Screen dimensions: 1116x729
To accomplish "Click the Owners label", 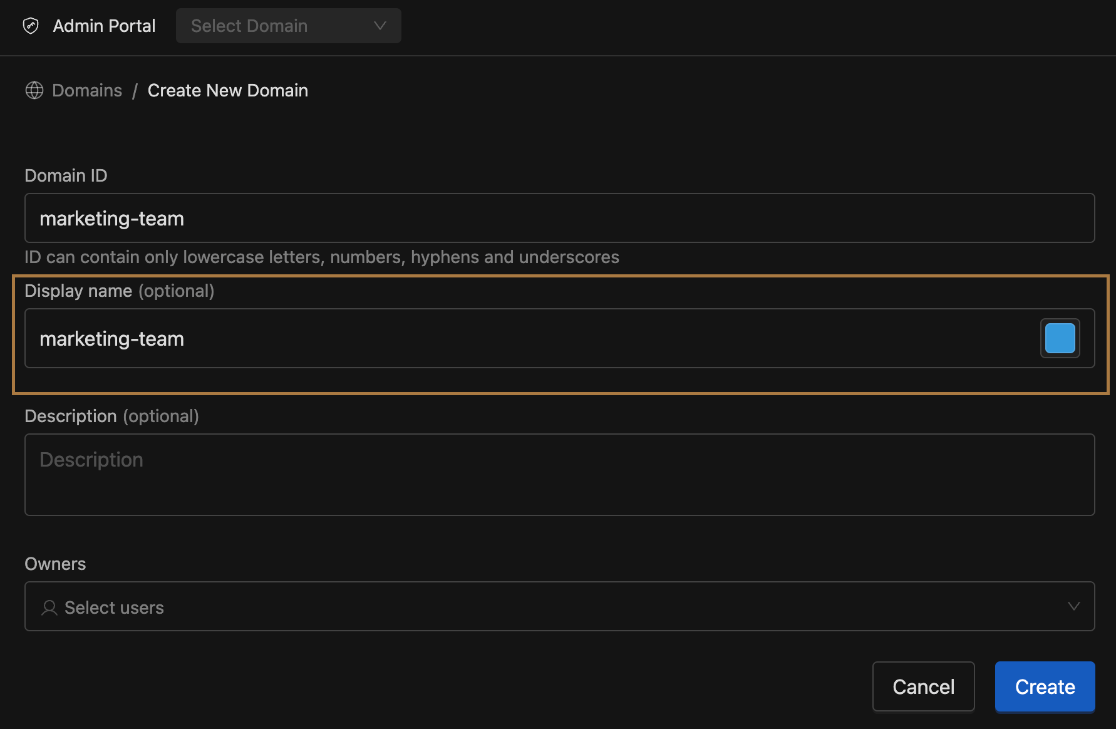I will [55, 564].
